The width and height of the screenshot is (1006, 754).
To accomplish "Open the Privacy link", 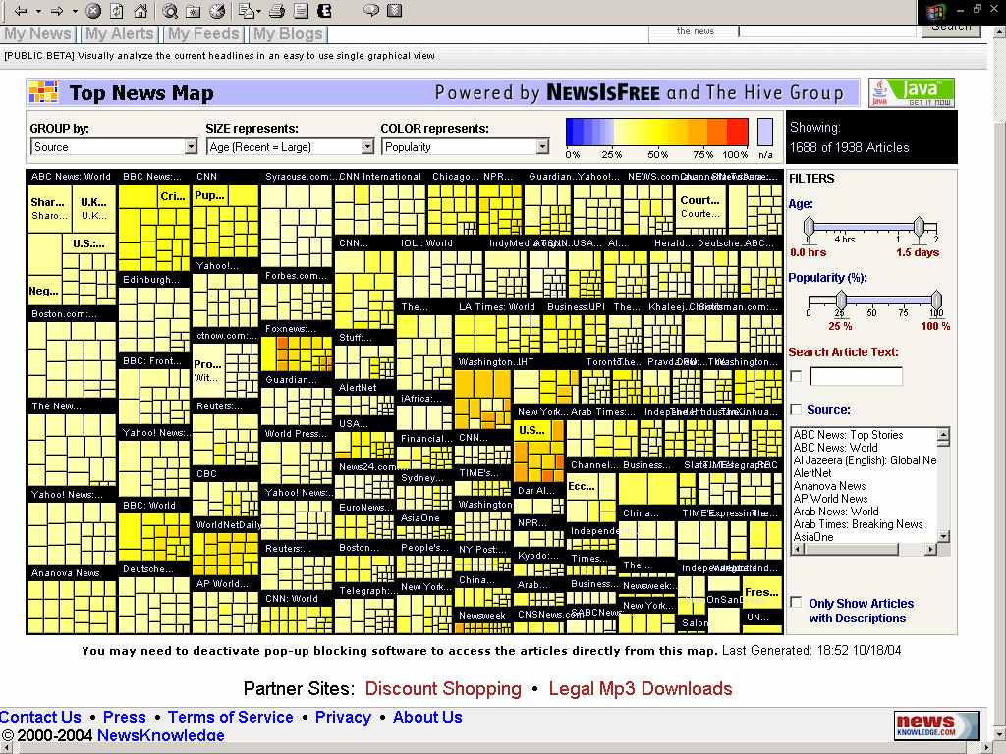I will tap(343, 717).
